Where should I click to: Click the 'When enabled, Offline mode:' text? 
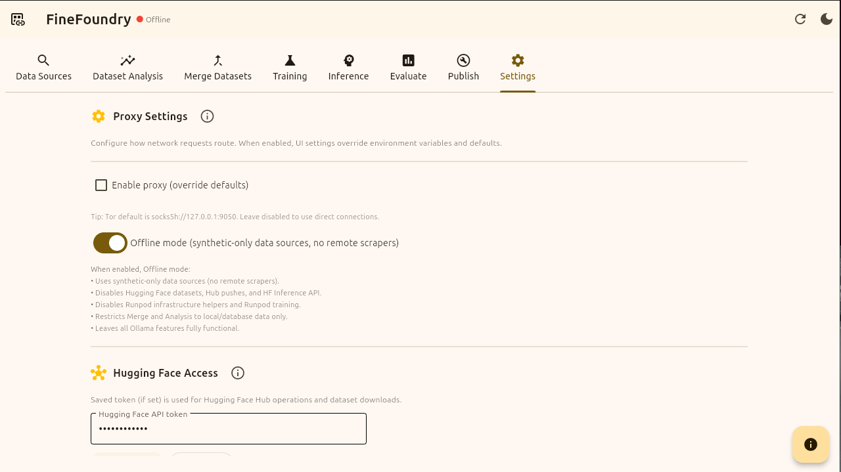pyautogui.click(x=141, y=269)
